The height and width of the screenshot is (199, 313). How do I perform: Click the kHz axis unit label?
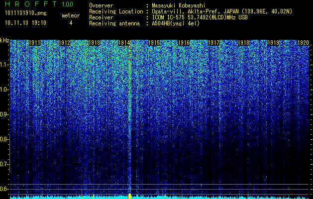click(x=4, y=40)
